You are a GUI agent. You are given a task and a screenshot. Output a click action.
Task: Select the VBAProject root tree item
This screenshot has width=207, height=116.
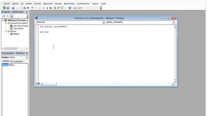click(16, 20)
